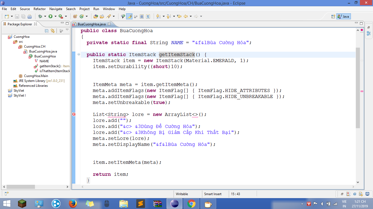The width and height of the screenshot is (373, 209).
Task: Select the BuaCuongHoa.java editor tab
Action: [91, 24]
